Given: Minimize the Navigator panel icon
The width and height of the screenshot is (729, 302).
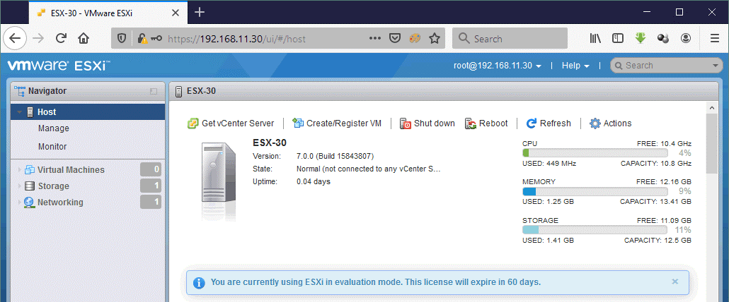Looking at the screenshot, I should click(x=154, y=91).
